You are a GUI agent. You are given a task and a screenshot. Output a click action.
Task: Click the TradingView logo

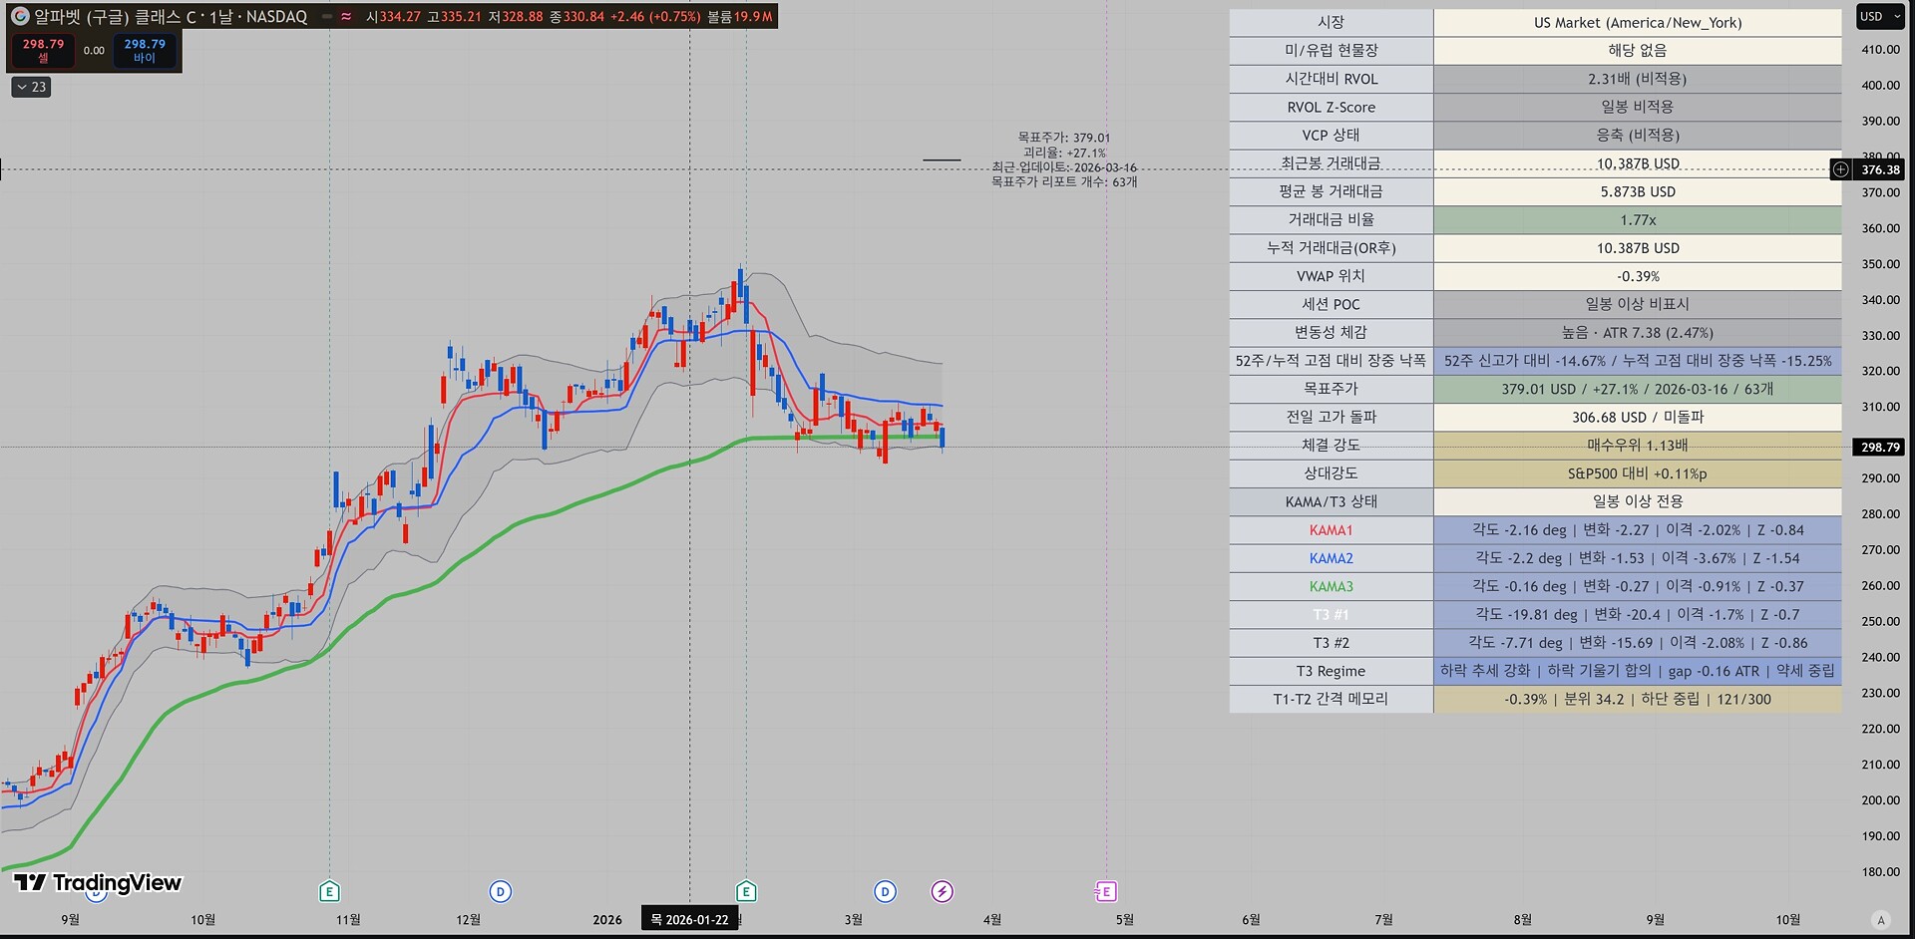(x=98, y=882)
